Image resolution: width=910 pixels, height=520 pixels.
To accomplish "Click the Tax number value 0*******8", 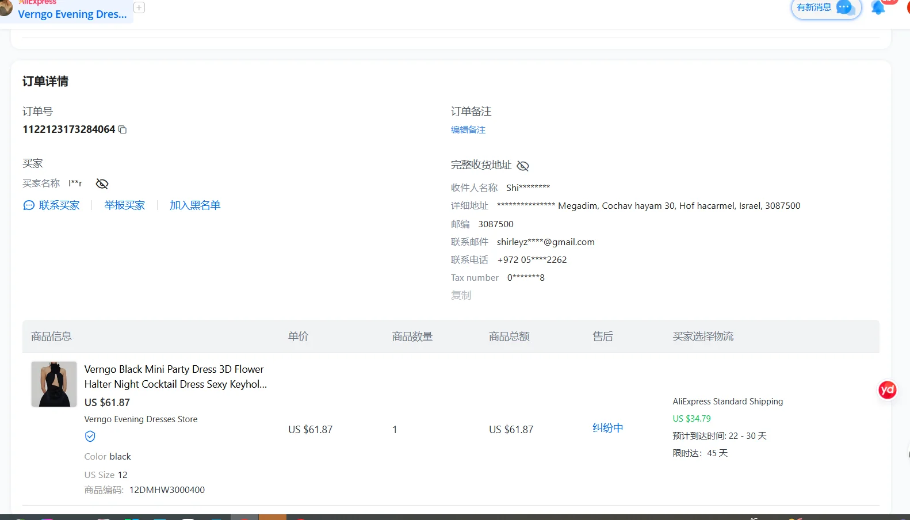I will (526, 278).
